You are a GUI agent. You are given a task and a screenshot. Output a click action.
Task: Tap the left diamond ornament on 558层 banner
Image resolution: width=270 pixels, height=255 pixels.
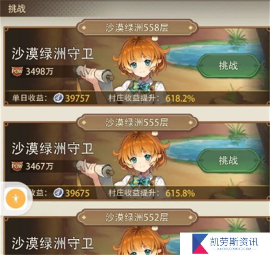point(84,28)
